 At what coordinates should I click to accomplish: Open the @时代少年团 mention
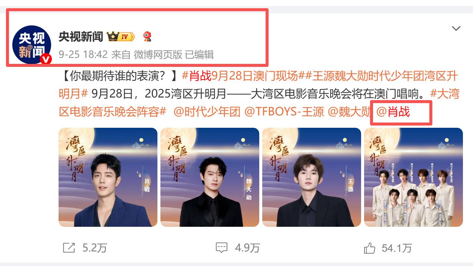pyautogui.click(x=207, y=111)
